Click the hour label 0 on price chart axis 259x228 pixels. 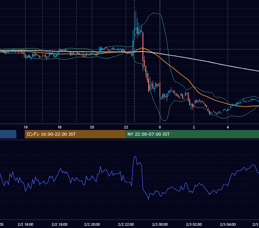click(x=160, y=127)
